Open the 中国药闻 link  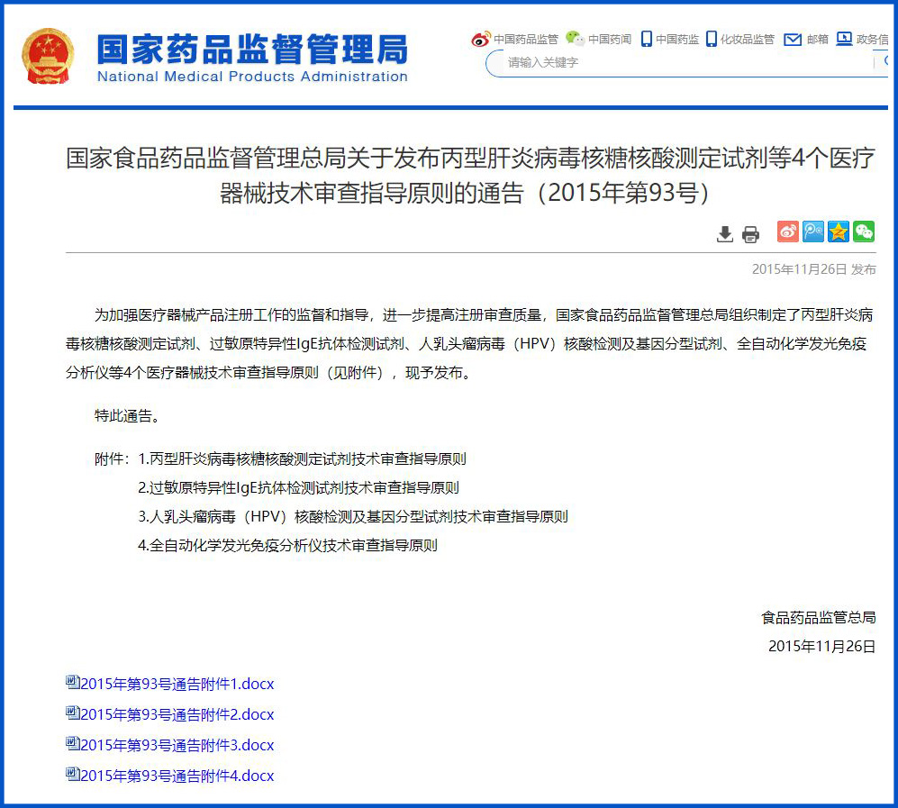pyautogui.click(x=610, y=39)
